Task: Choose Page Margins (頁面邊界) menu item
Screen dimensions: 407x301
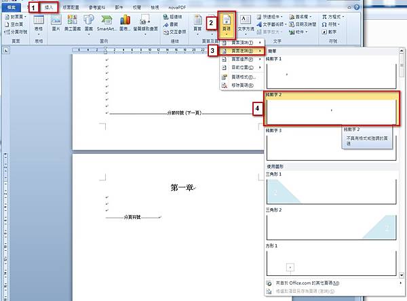Action: pyautogui.click(x=242, y=59)
